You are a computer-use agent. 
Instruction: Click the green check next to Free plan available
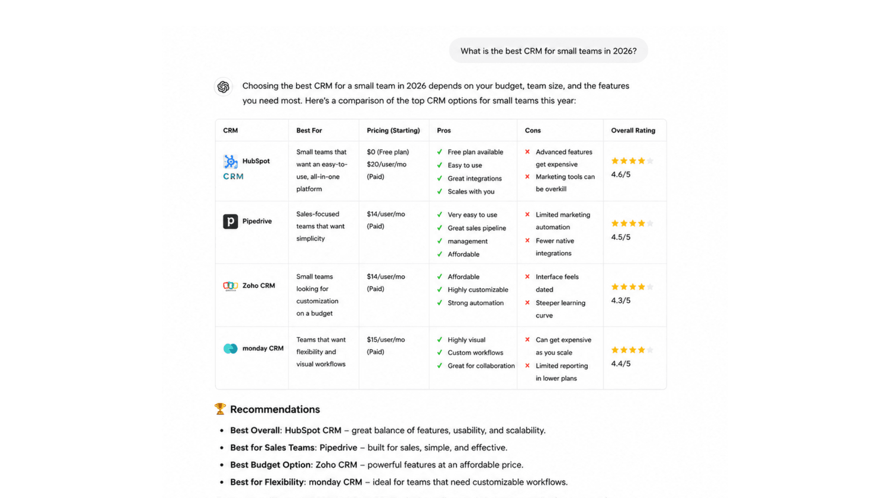pyautogui.click(x=440, y=152)
